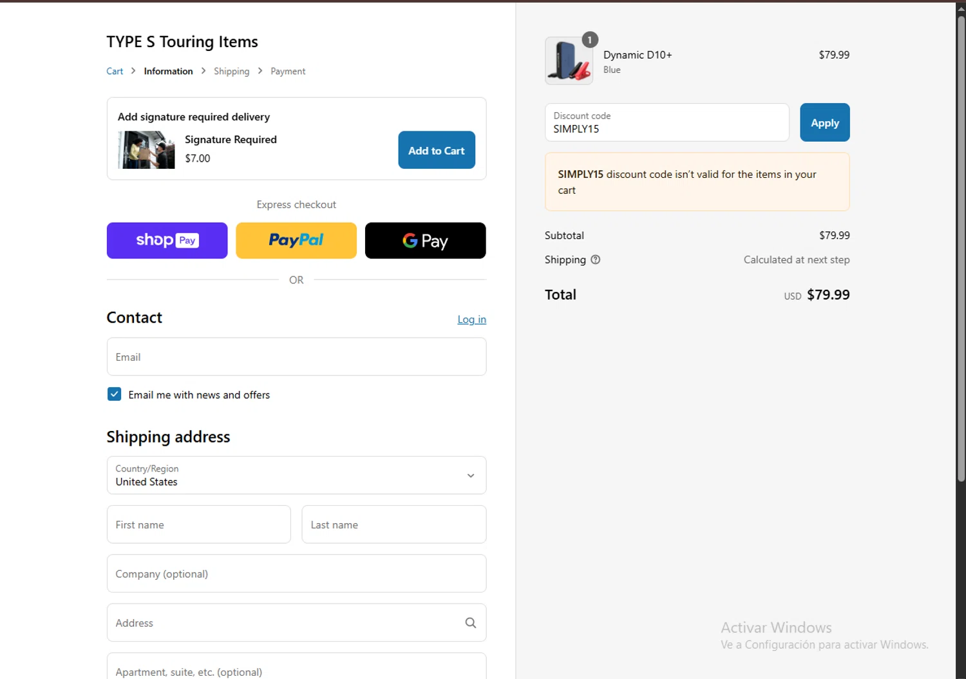
Task: Focus the Email input field
Action: 296,357
